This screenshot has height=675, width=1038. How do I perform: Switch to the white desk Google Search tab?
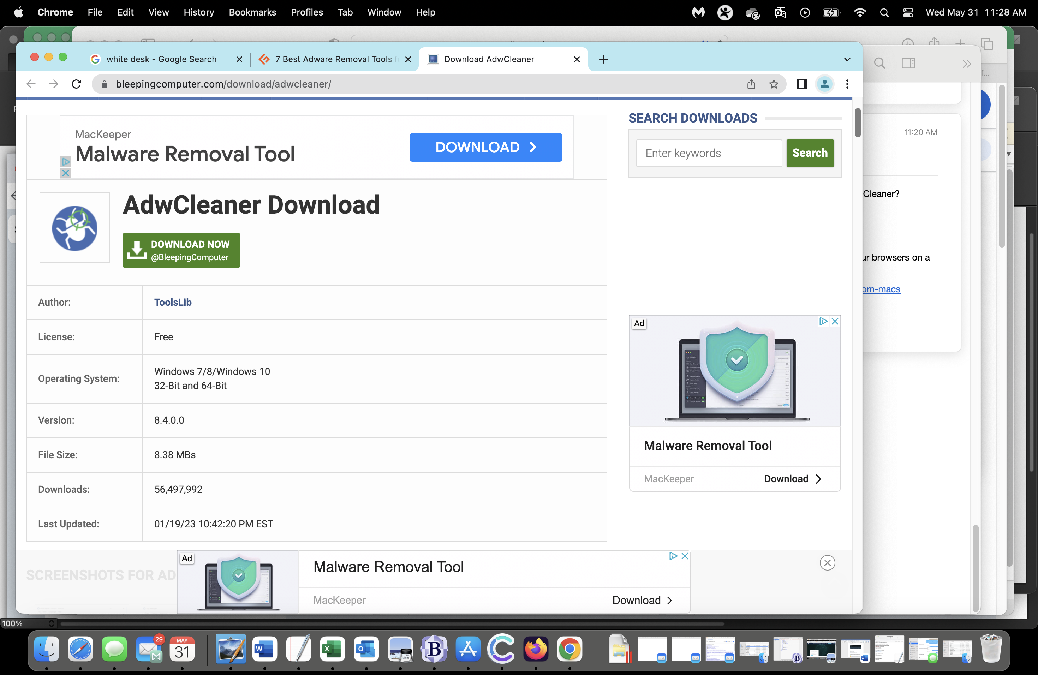pyautogui.click(x=161, y=59)
